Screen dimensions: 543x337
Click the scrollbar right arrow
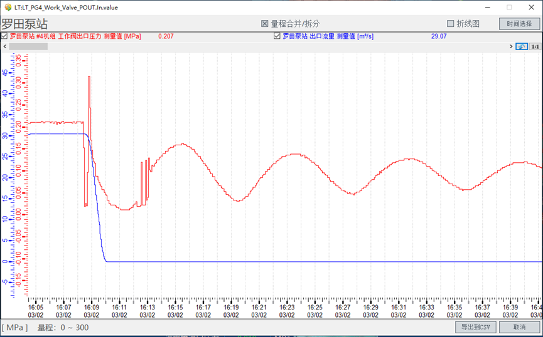pos(511,46)
